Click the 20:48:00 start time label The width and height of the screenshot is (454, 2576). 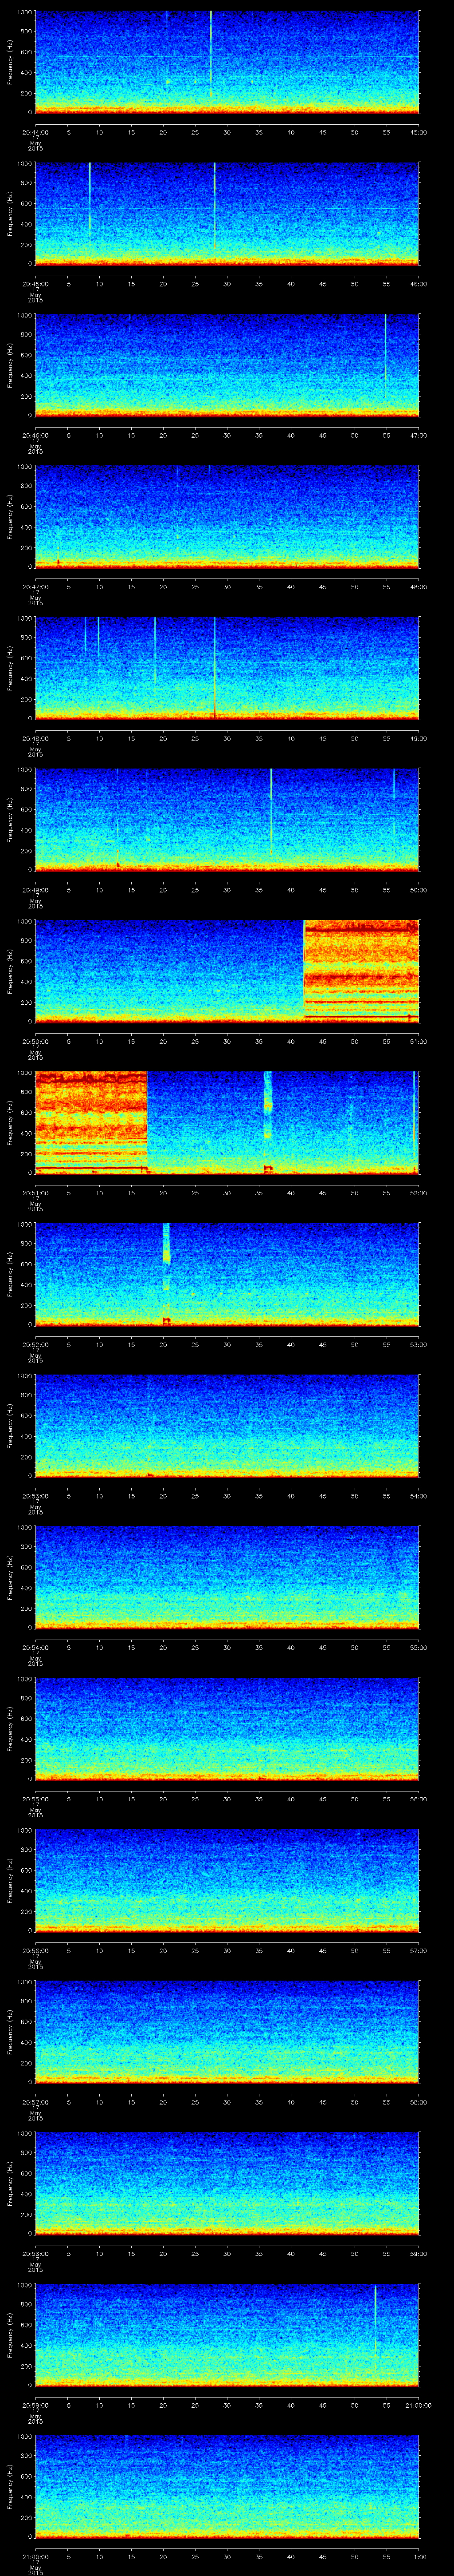pyautogui.click(x=35, y=738)
